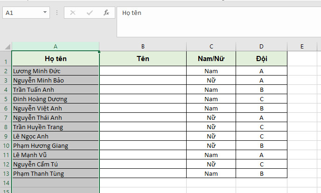Click the empty Tên cell for Phạm Thanh Tùng

[x=143, y=173]
